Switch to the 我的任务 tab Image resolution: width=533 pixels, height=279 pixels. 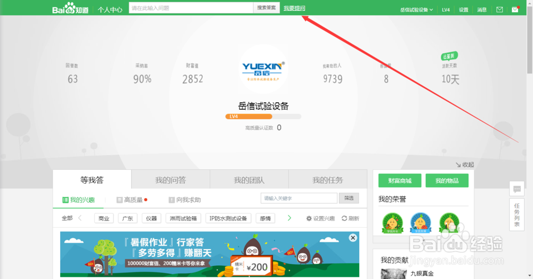pyautogui.click(x=327, y=179)
